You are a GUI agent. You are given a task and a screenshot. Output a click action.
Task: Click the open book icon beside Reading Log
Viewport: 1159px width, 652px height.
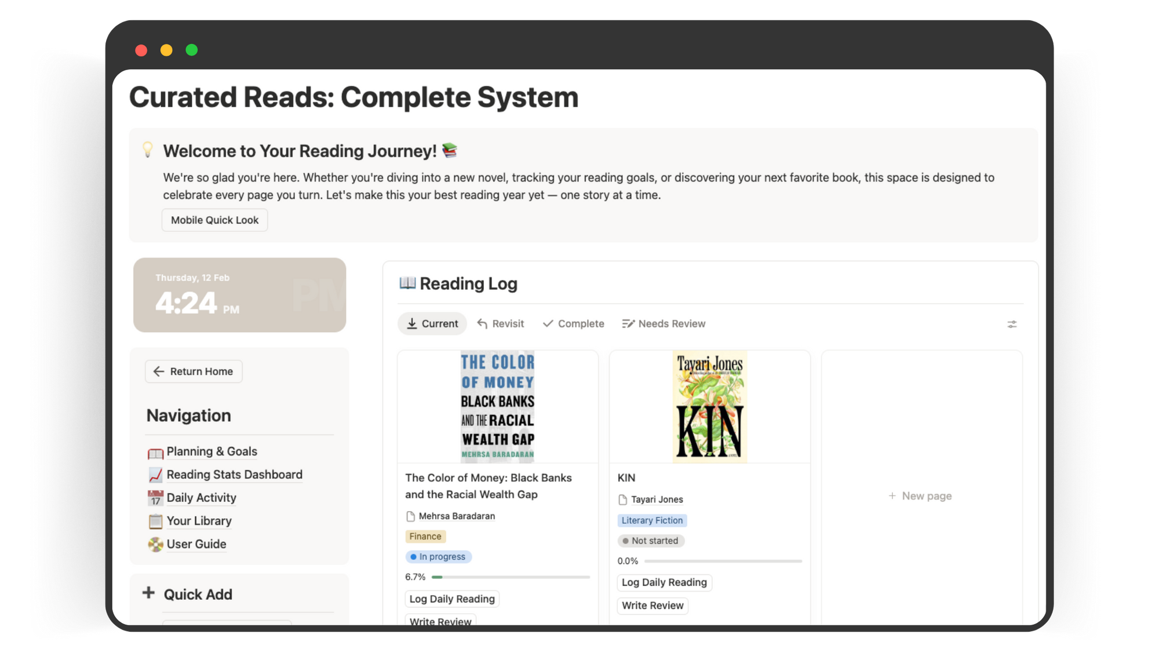(407, 283)
